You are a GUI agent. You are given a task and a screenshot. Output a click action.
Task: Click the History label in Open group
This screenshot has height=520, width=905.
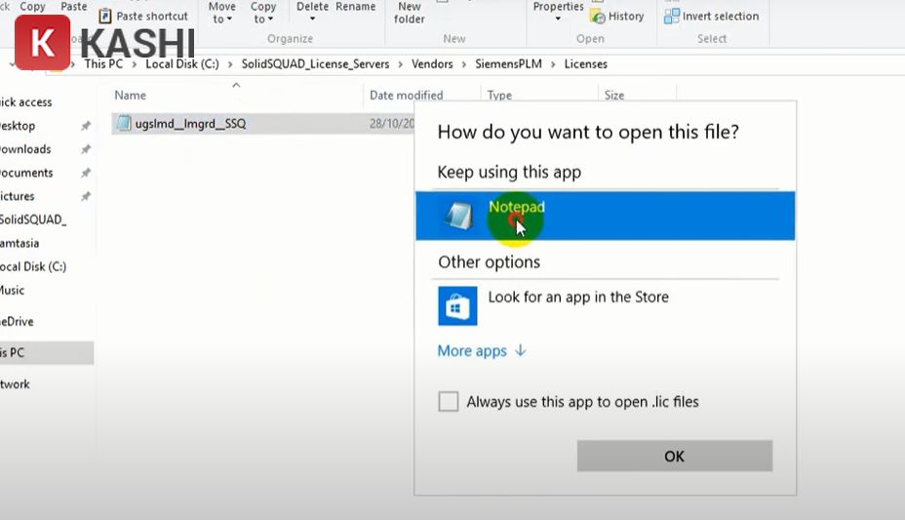[626, 17]
